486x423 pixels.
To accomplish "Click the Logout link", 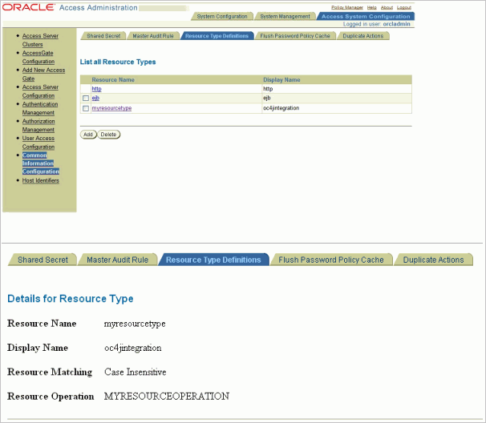I will tap(404, 7).
